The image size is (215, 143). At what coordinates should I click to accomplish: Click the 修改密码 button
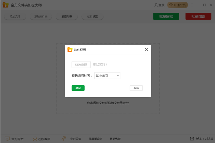click(81, 65)
